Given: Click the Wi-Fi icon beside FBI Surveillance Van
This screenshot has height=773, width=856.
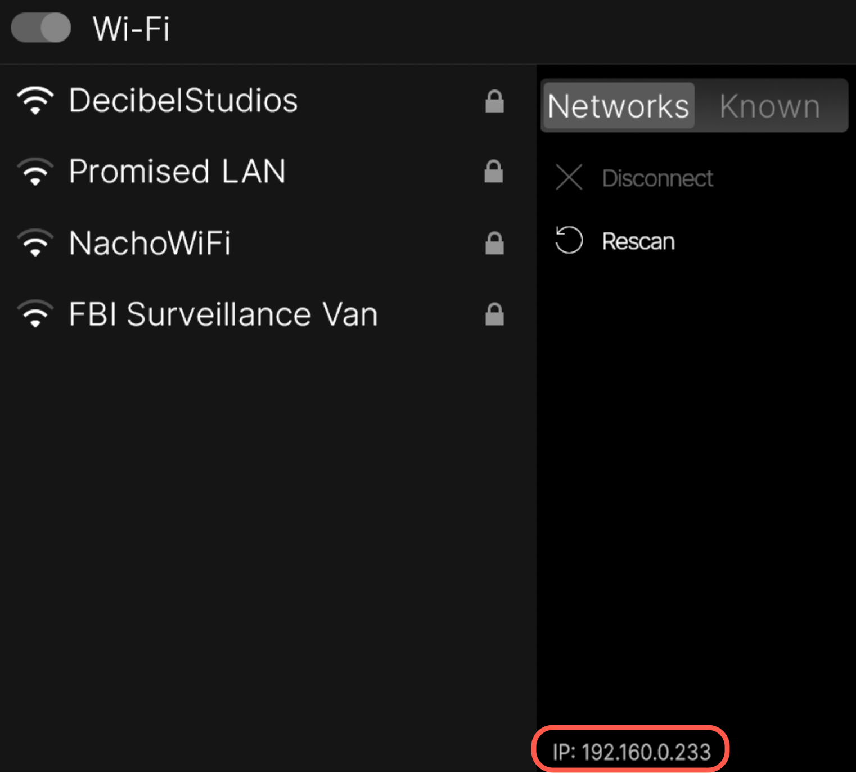Looking at the screenshot, I should pyautogui.click(x=35, y=314).
